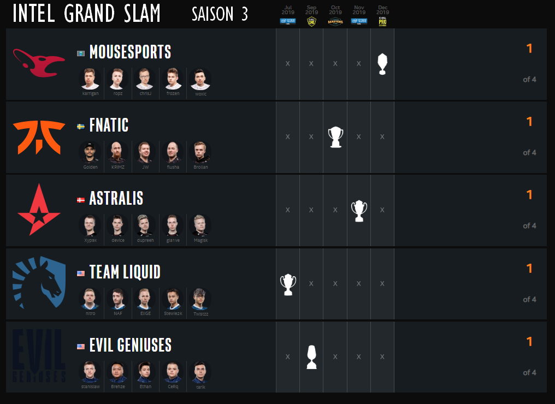Click the ESL One event icon for Sep 2019

click(x=311, y=21)
